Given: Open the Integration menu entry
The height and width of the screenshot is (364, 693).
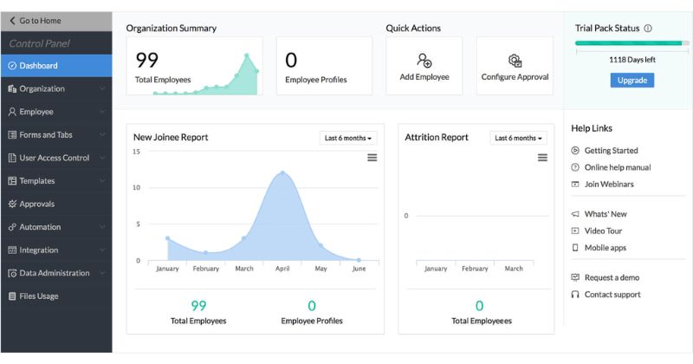Looking at the screenshot, I should pyautogui.click(x=56, y=250).
